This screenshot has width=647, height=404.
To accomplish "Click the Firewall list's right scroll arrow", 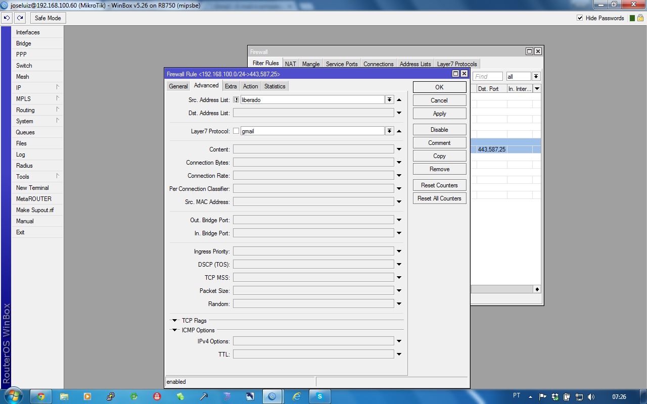I will tap(537, 289).
